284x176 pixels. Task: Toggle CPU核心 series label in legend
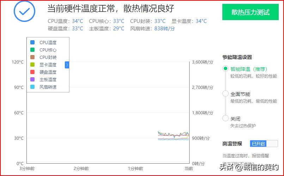pos(48,50)
